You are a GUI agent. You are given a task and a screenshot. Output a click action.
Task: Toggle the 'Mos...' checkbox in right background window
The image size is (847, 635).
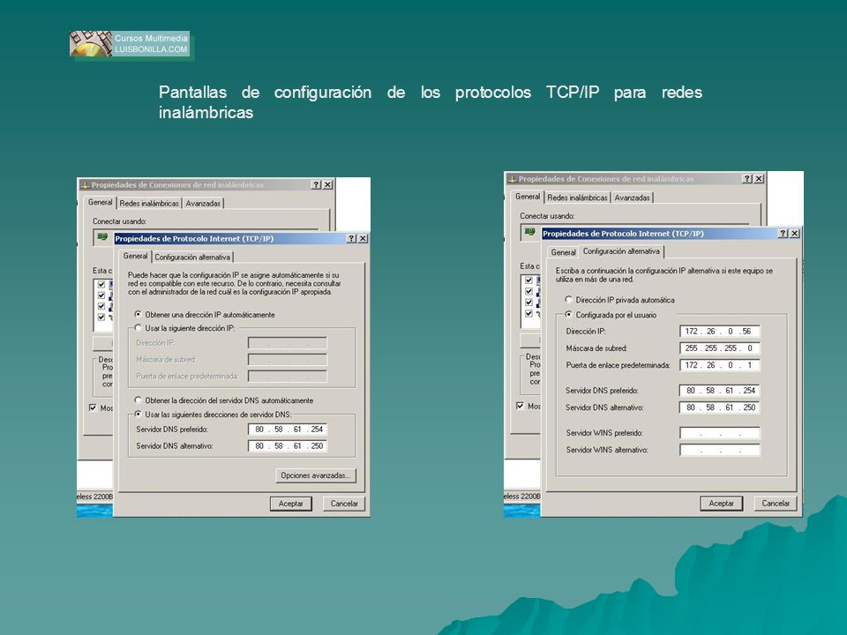(x=521, y=406)
